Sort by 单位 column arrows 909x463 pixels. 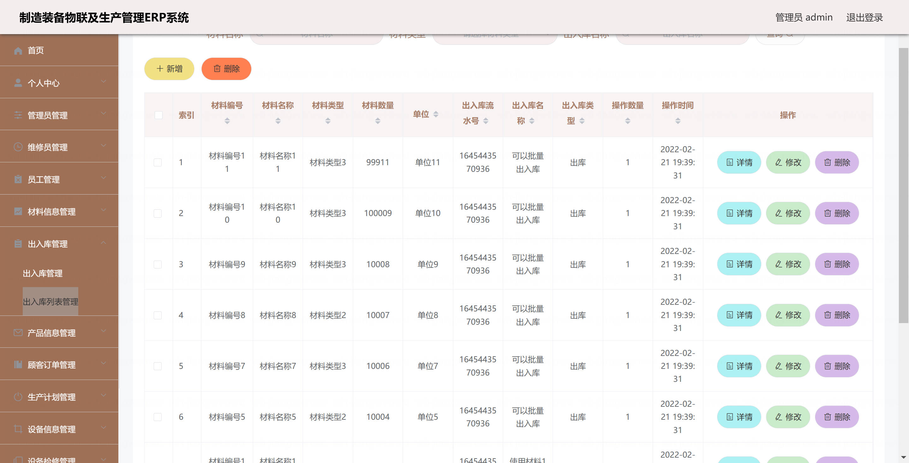coord(436,114)
